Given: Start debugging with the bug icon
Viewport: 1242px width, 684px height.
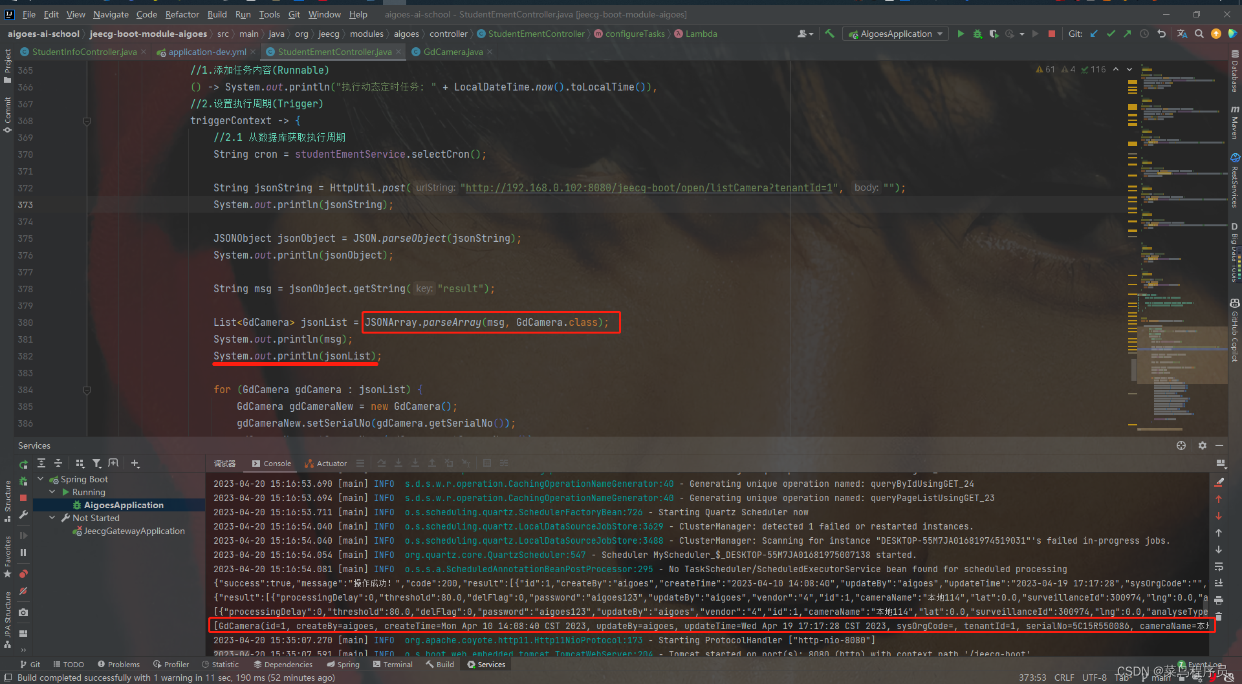Looking at the screenshot, I should pyautogui.click(x=977, y=34).
